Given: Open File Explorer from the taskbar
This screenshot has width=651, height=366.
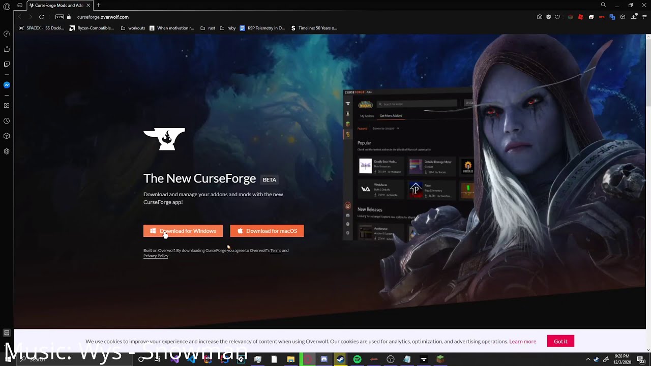Looking at the screenshot, I should point(290,359).
